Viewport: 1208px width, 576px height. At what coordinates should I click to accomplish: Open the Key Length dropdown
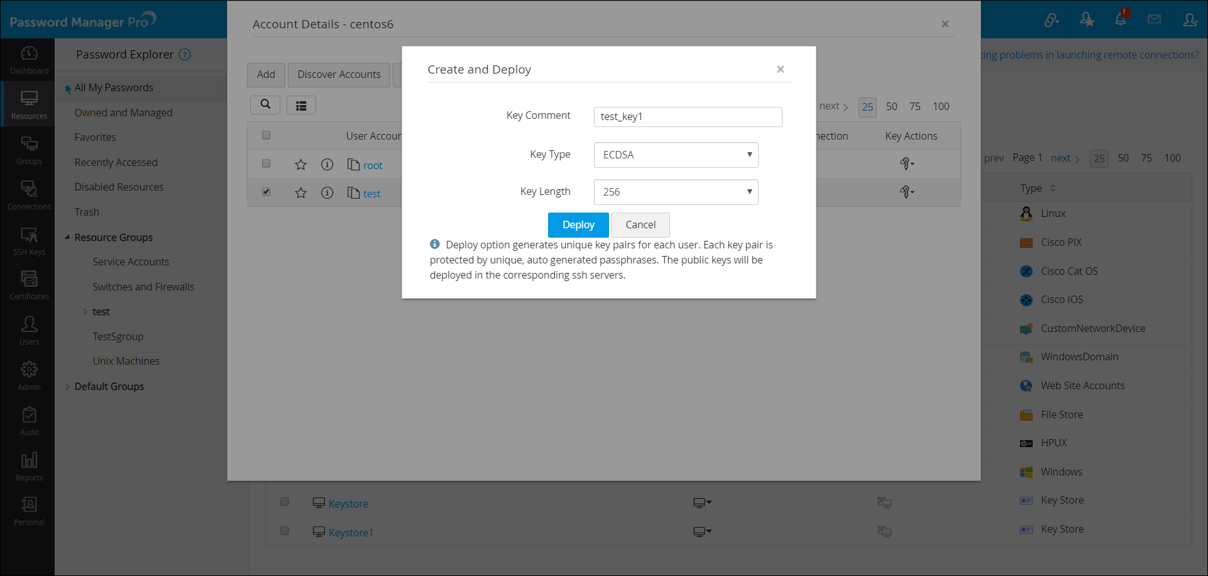[x=676, y=192]
